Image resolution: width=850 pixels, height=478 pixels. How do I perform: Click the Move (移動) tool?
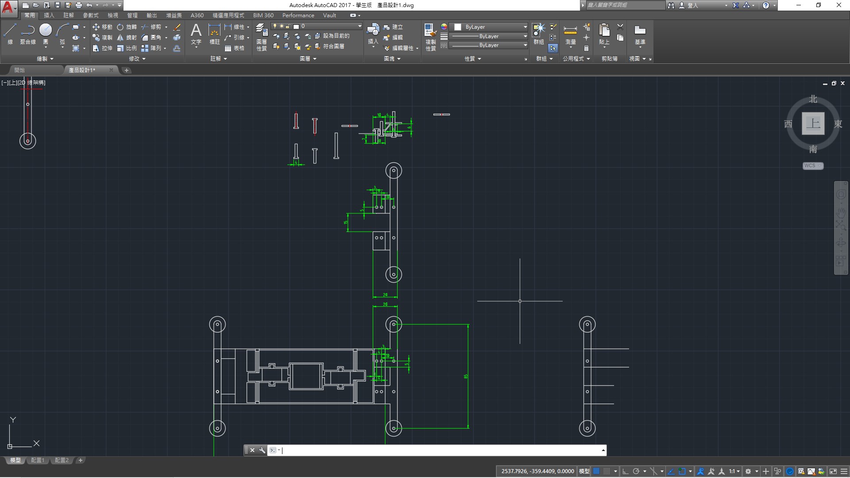tap(102, 27)
